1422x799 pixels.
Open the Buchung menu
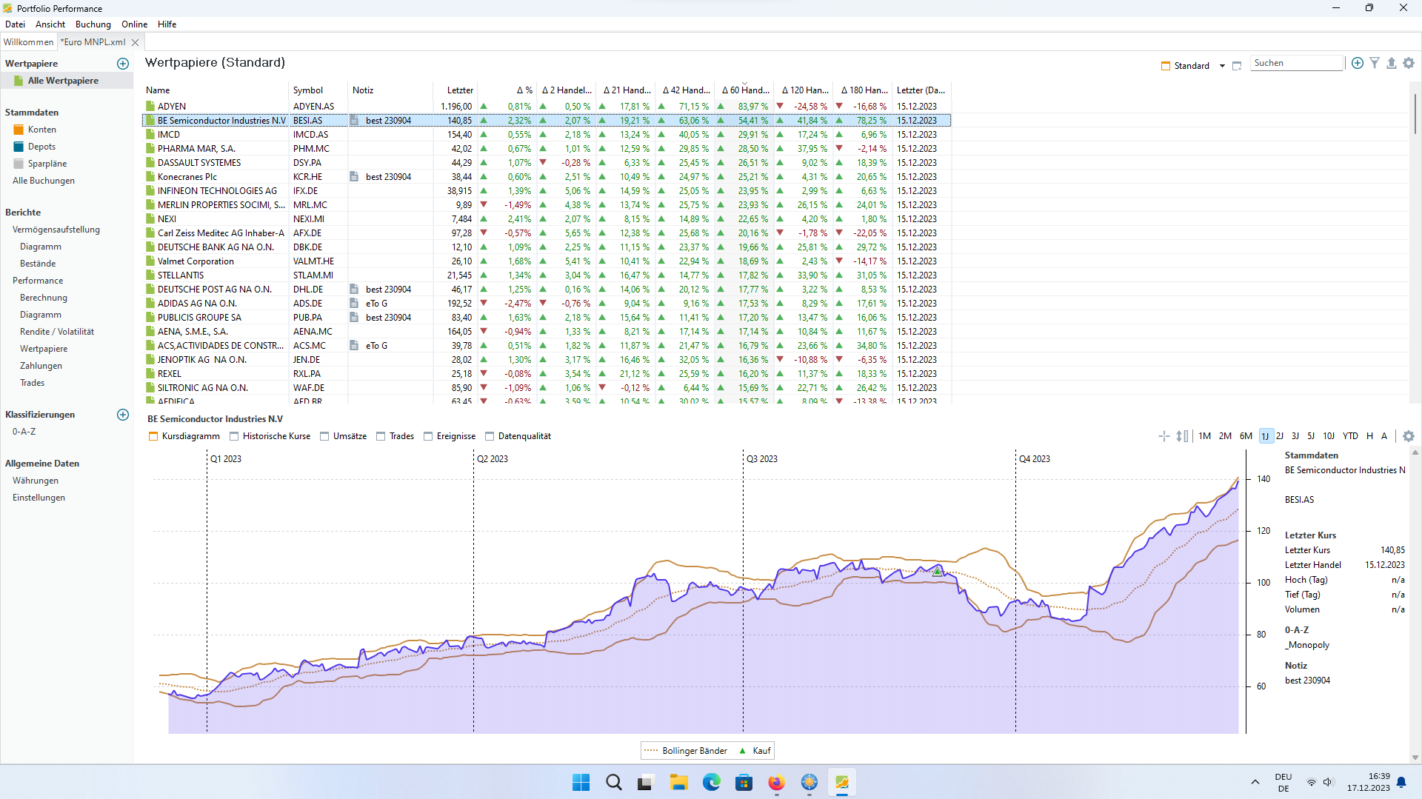tap(93, 24)
